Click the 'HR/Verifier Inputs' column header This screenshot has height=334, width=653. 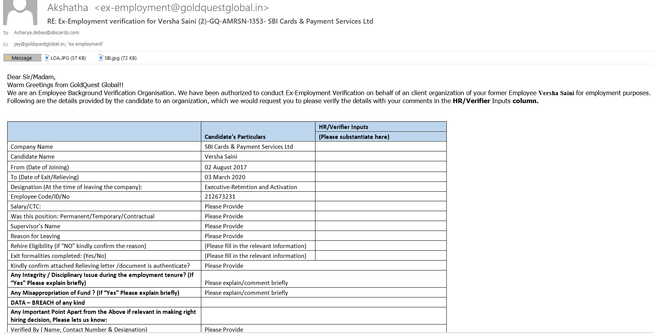[344, 127]
